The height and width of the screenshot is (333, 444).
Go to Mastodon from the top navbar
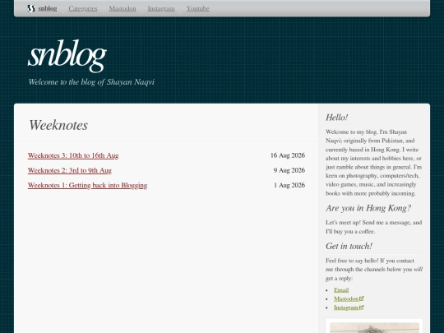pyautogui.click(x=123, y=8)
